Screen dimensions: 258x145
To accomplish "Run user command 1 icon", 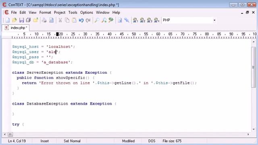I will [x=135, y=20].
